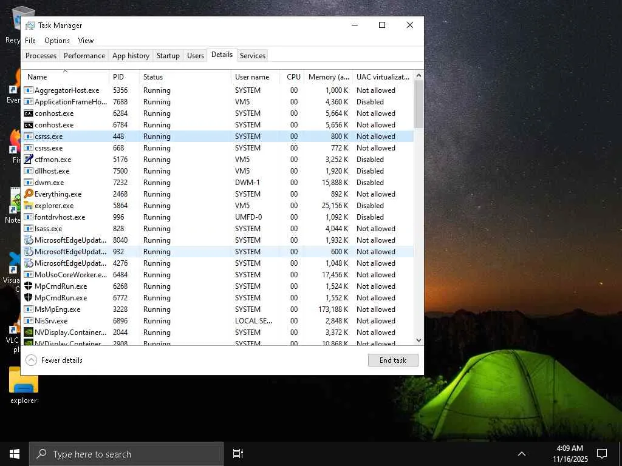Screen dimensions: 622x466
Task: Click the ctfmon.exe pen icon
Action: pyautogui.click(x=28, y=160)
